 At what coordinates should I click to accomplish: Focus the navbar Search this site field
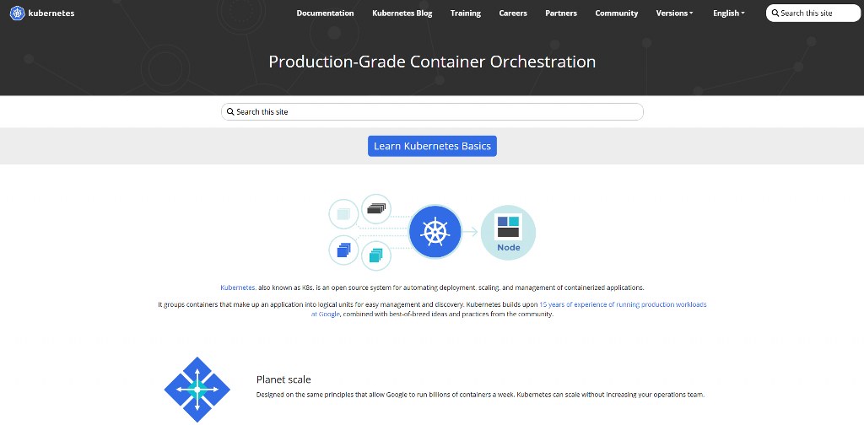click(813, 13)
